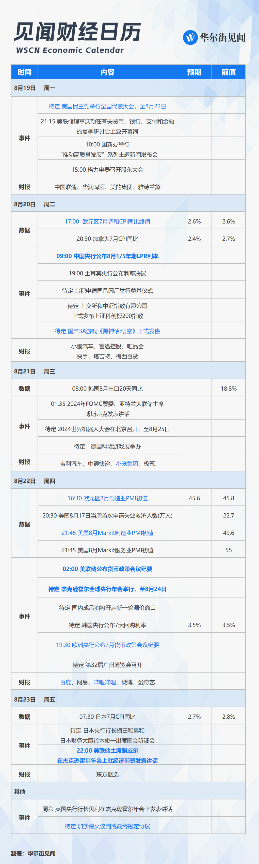Click the 哔哩哔哩 earnings link
The image size is (259, 864).
105,682
